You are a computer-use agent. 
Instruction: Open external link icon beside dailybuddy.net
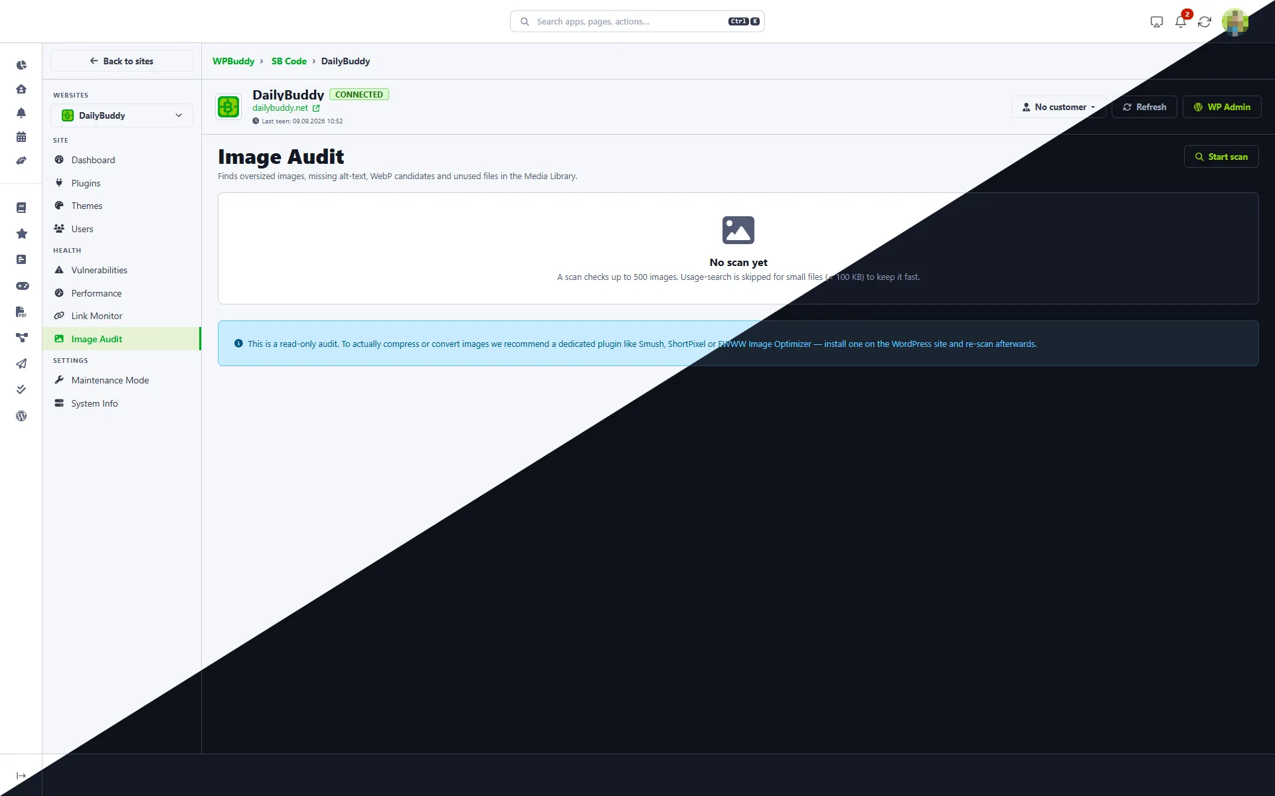click(x=316, y=108)
